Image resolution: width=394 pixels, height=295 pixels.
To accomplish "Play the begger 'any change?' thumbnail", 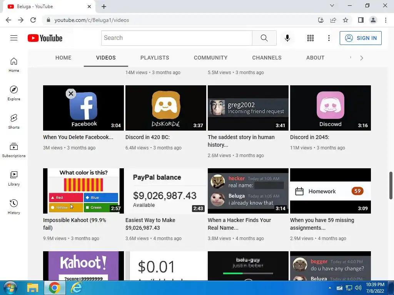I will 331,266.
